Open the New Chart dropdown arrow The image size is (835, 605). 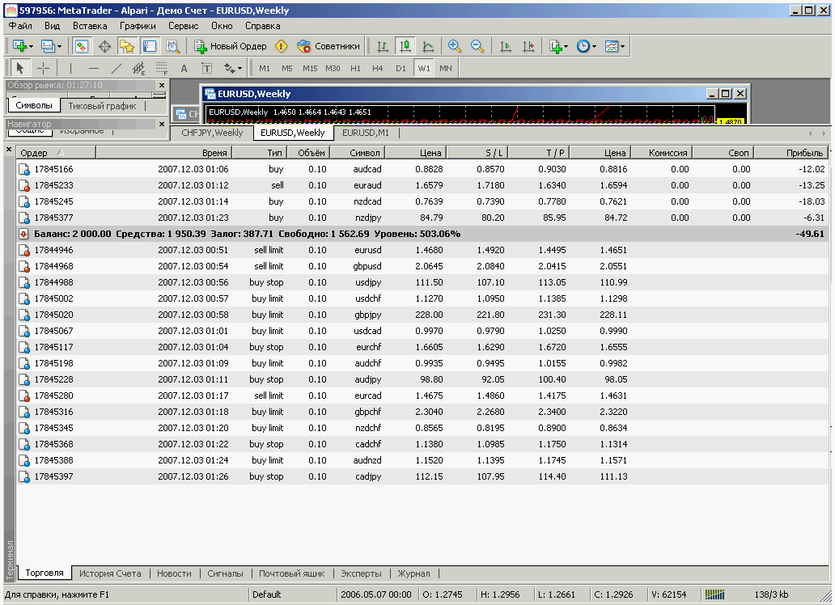(31, 47)
